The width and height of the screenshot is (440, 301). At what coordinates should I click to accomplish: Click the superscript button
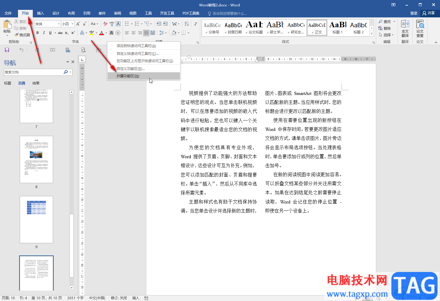coord(73,33)
